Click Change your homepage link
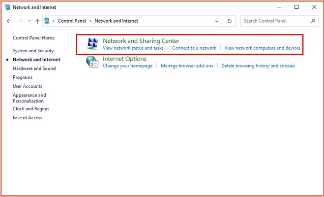324x197 pixels. (128, 66)
